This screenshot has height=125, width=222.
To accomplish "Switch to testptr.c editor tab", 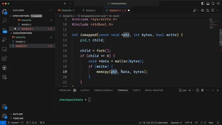I will [x=91, y=10].
